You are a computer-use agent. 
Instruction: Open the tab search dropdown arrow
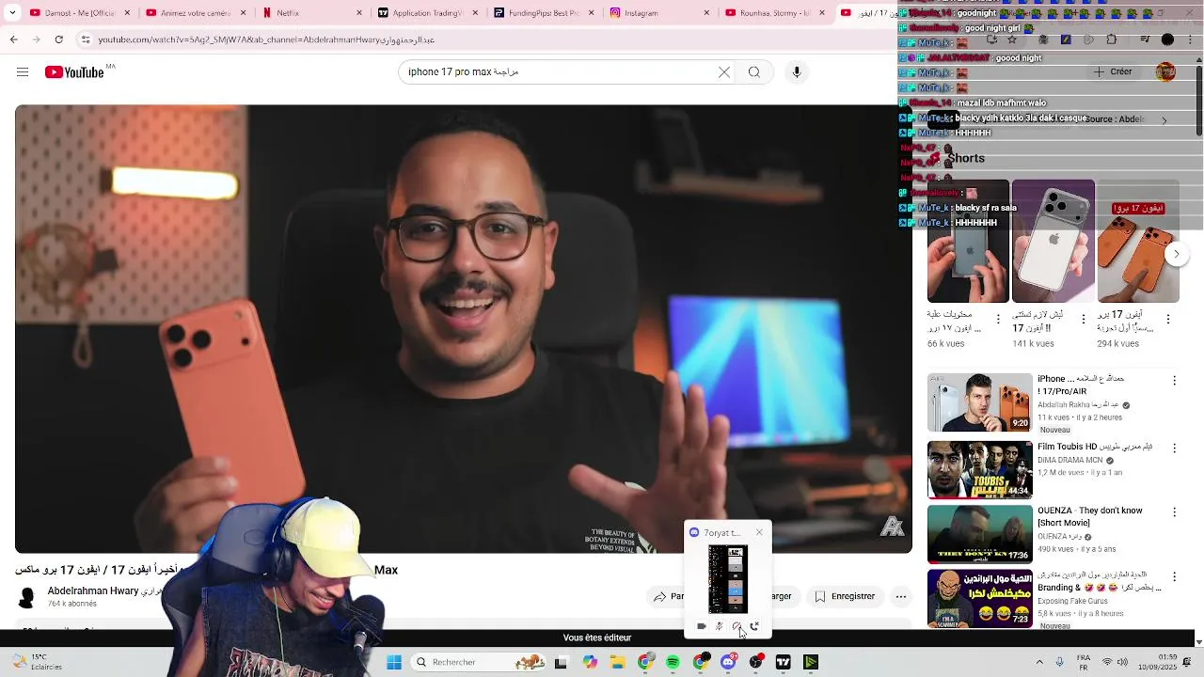click(x=11, y=13)
